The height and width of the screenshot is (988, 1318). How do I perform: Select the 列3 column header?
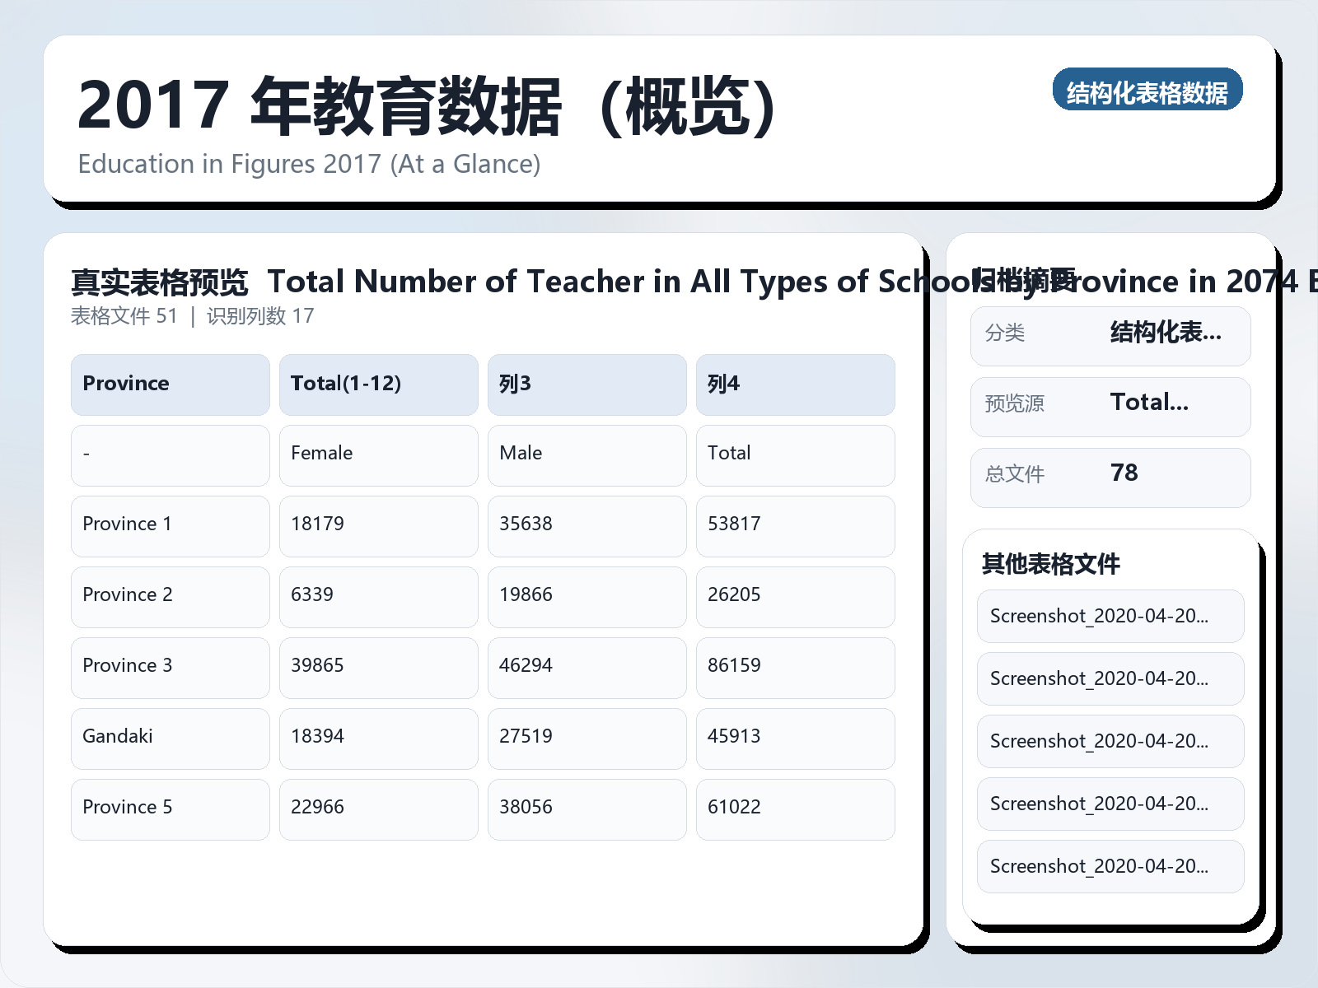587,384
